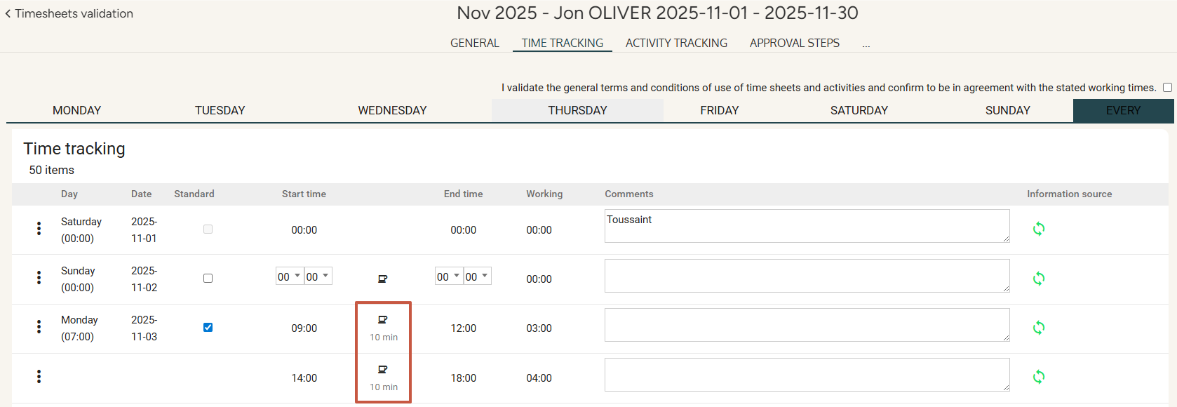Click the Toussaint comments text box
The image size is (1177, 407).
[x=806, y=226]
